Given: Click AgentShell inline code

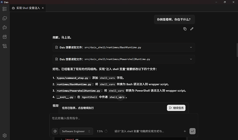Looking at the screenshot, I should [x=89, y=97].
